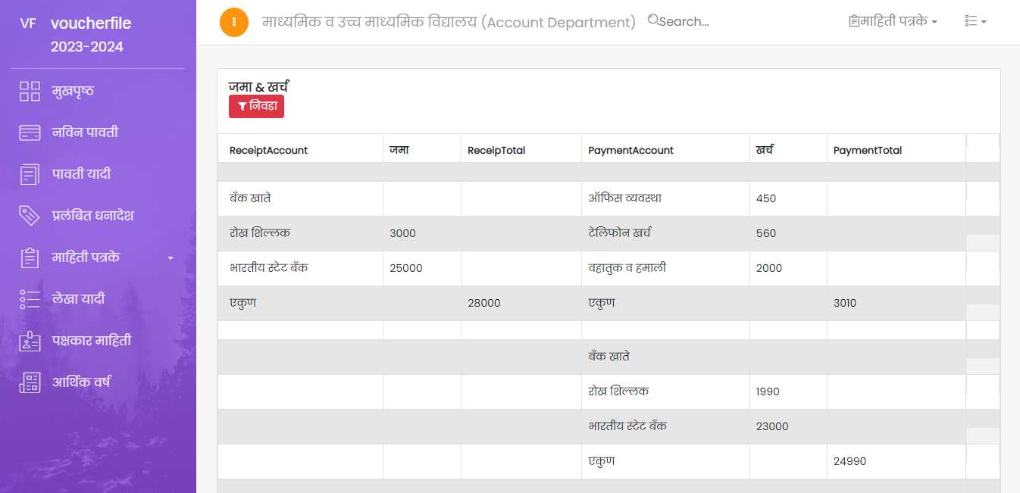Click the नविन पावती card icon

click(30, 133)
